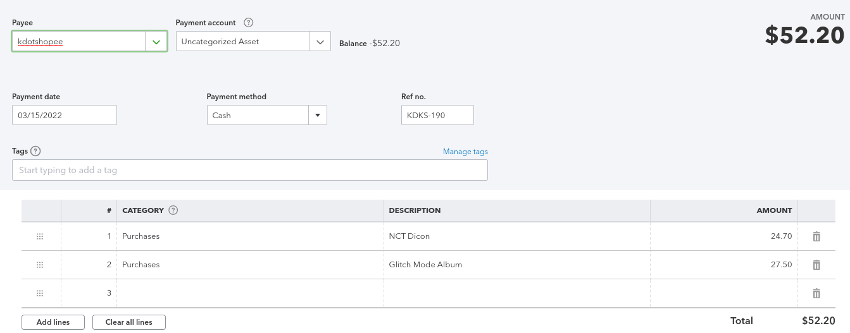Grab drag handle for line 2
Image resolution: width=850 pixels, height=333 pixels.
(40, 265)
